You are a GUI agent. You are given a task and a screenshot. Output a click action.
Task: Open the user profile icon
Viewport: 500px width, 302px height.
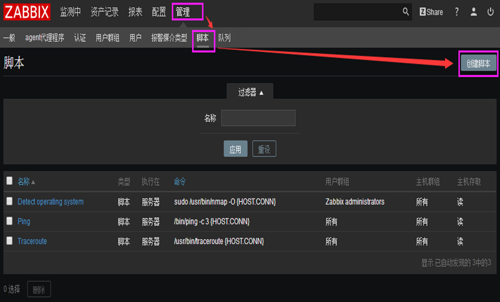(474, 12)
